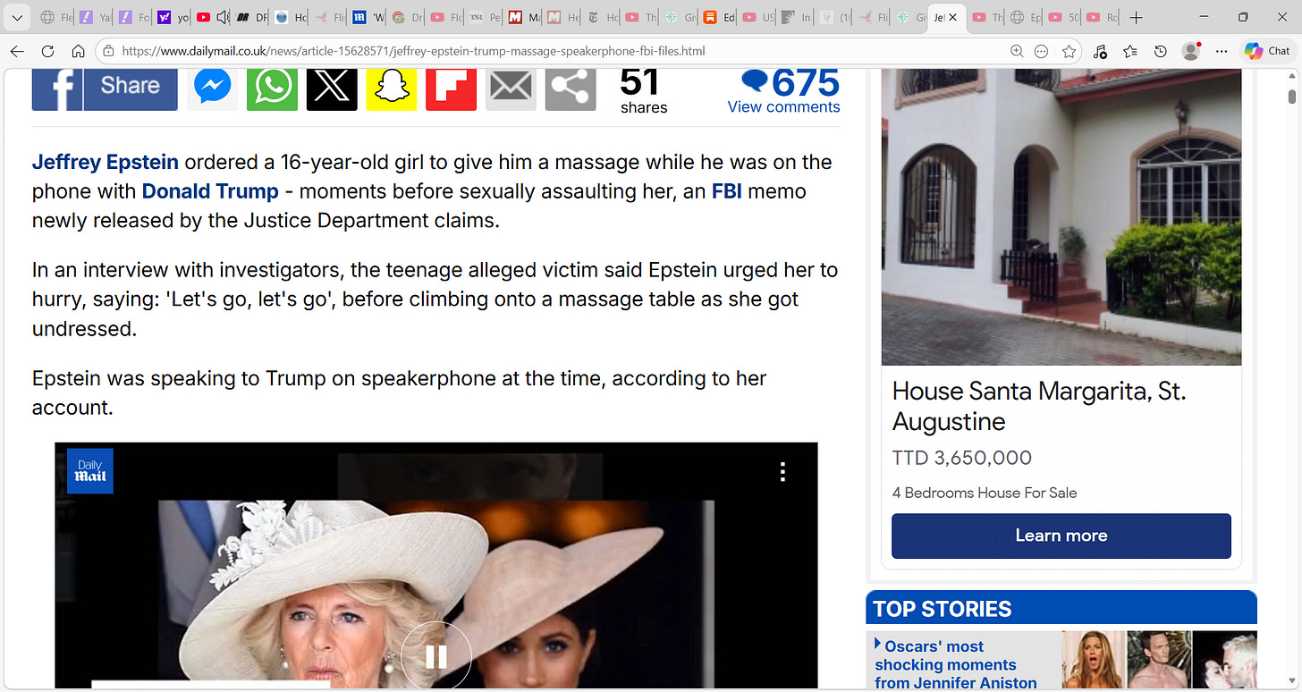Open browser home page icon
The height and width of the screenshot is (692, 1302).
79,51
